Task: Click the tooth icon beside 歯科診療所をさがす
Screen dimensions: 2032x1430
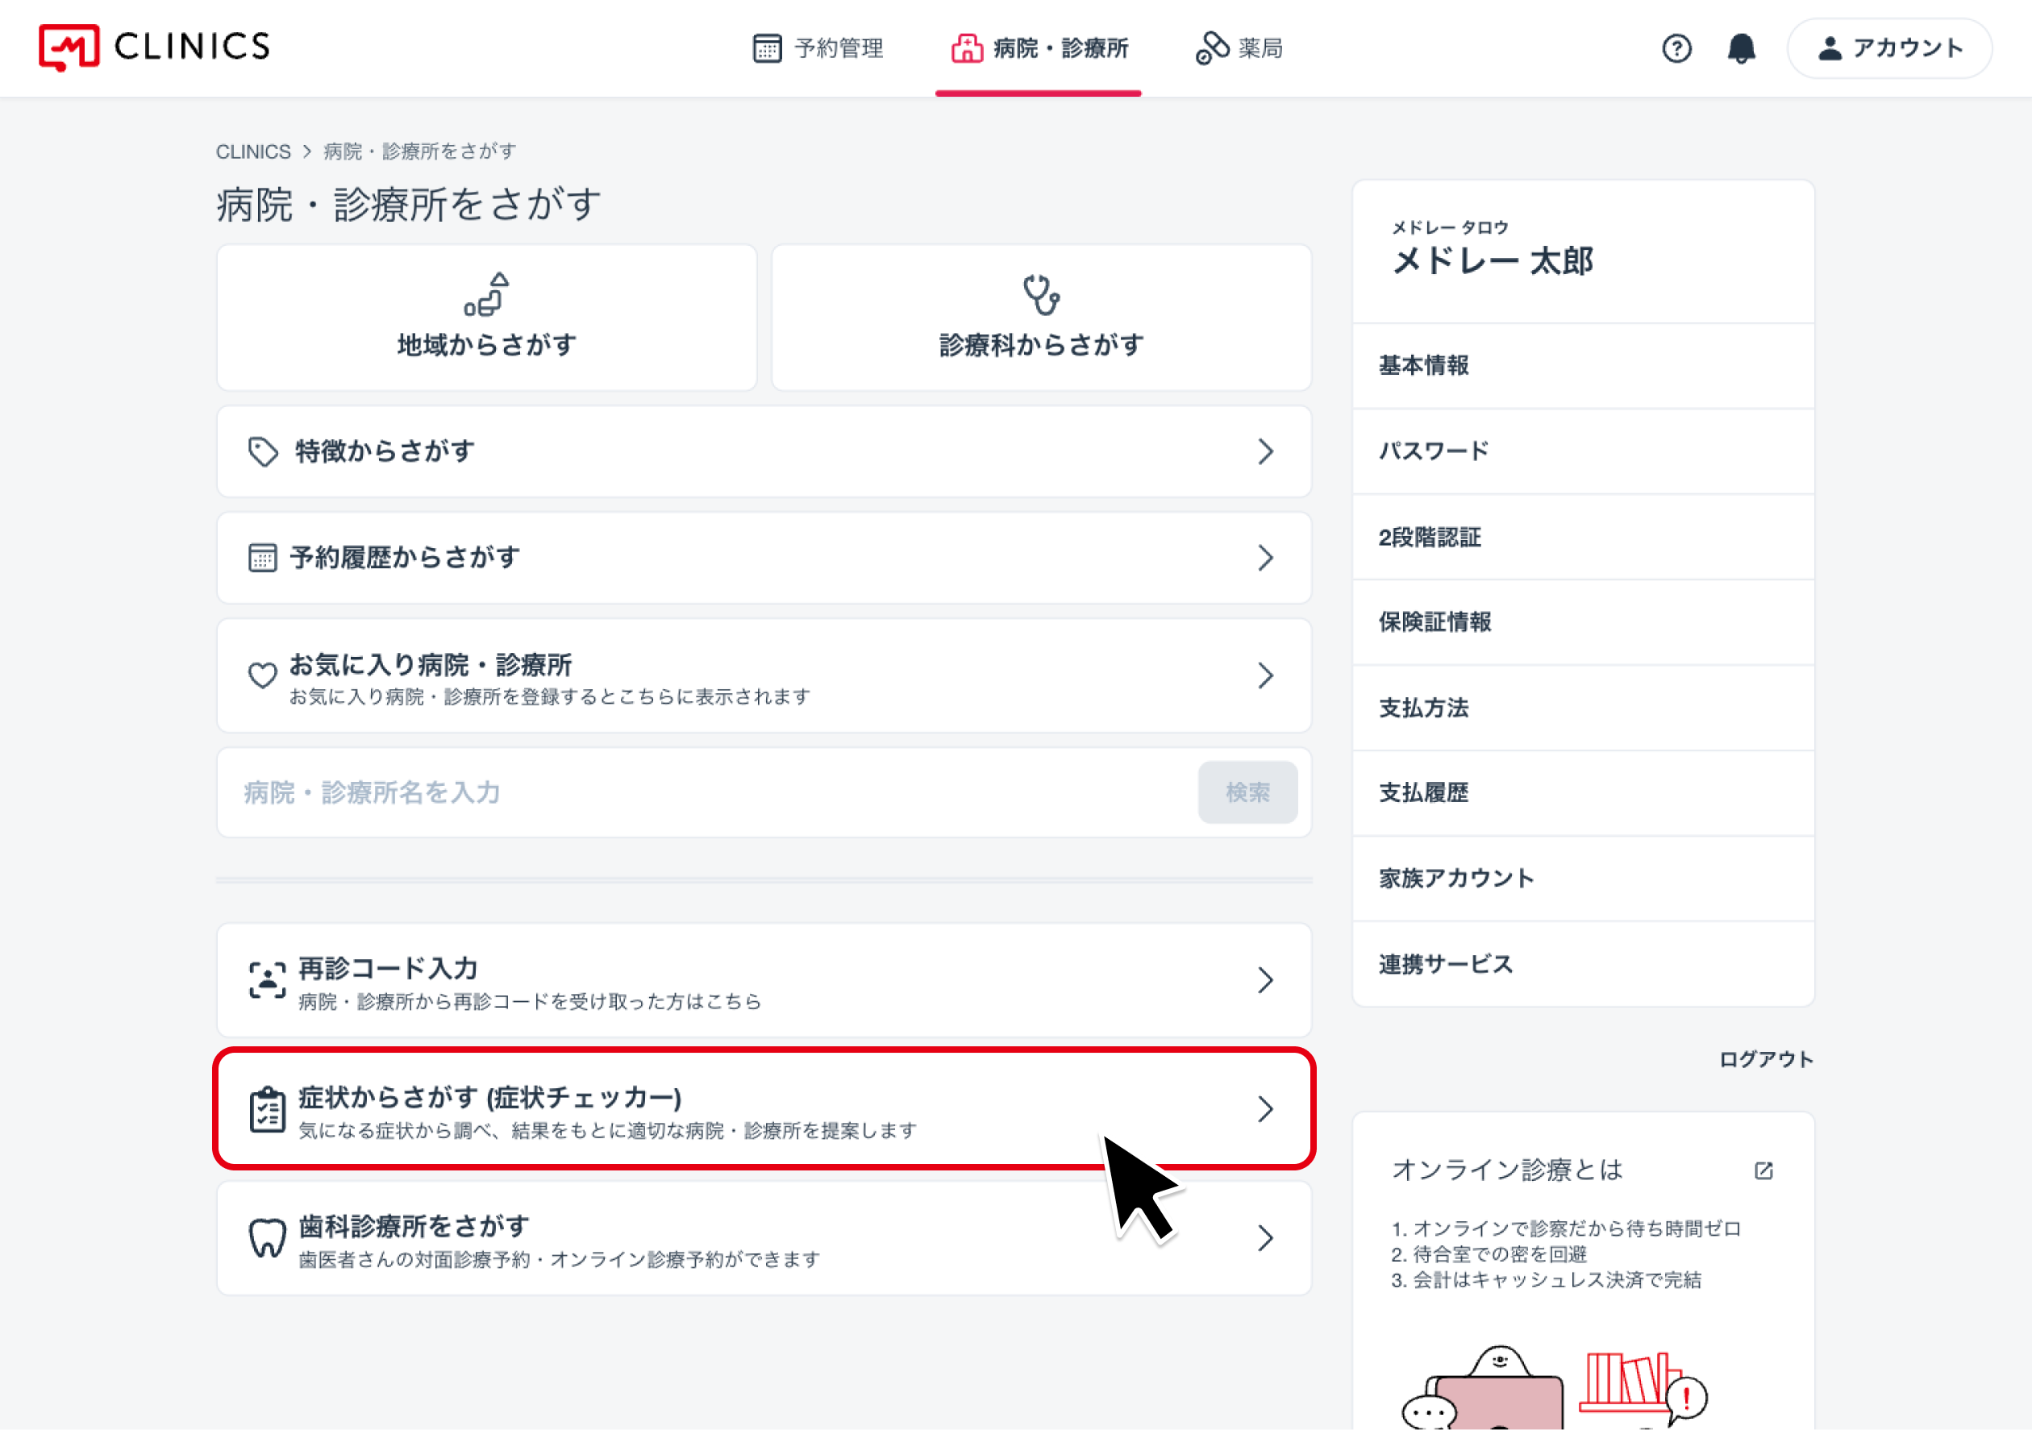Action: tap(266, 1238)
